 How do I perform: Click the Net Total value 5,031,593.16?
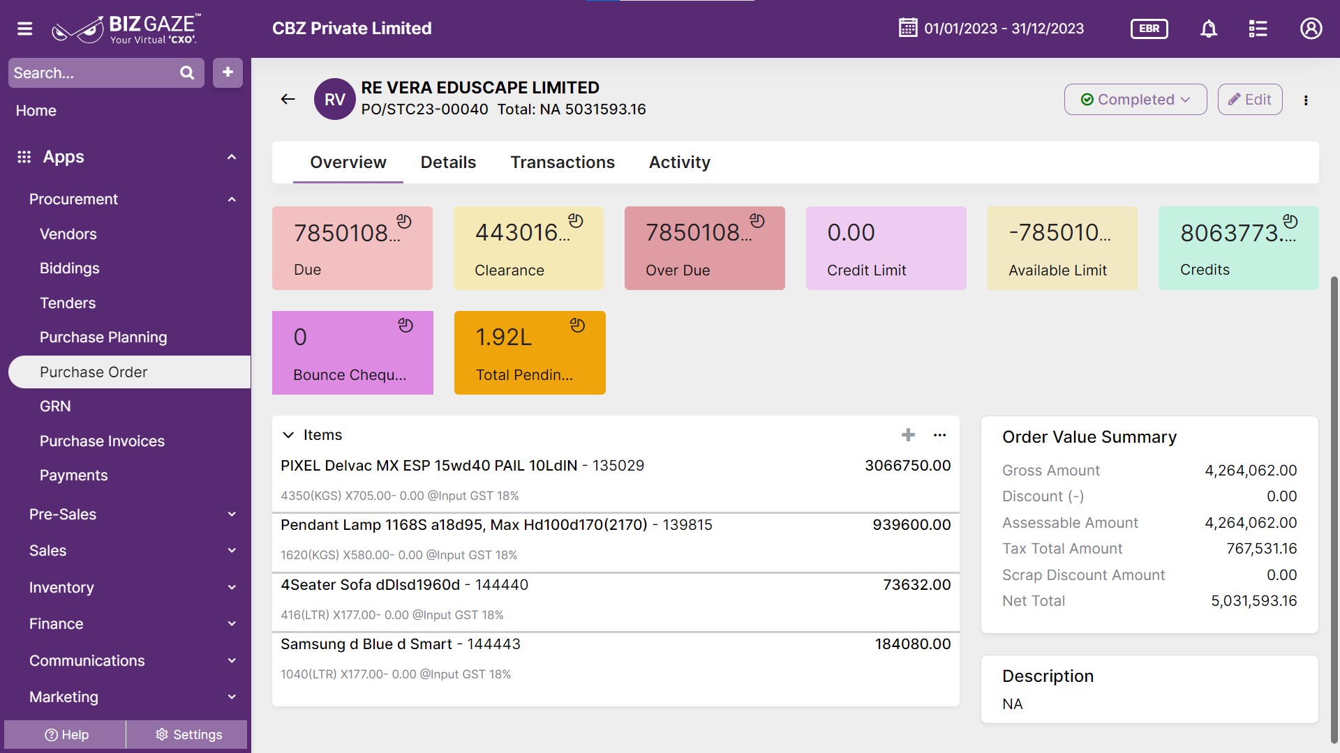[x=1253, y=601]
